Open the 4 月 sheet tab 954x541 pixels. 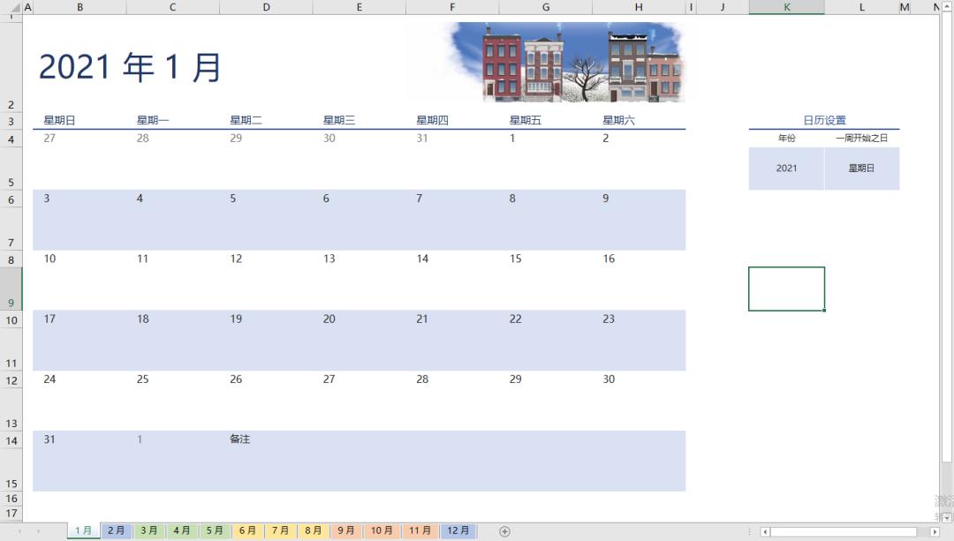(x=181, y=530)
